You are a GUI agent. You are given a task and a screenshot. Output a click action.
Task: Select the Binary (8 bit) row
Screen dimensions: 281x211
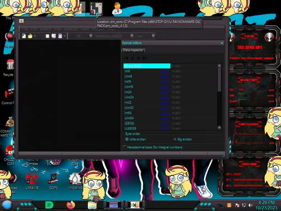pyautogui.click(x=170, y=66)
